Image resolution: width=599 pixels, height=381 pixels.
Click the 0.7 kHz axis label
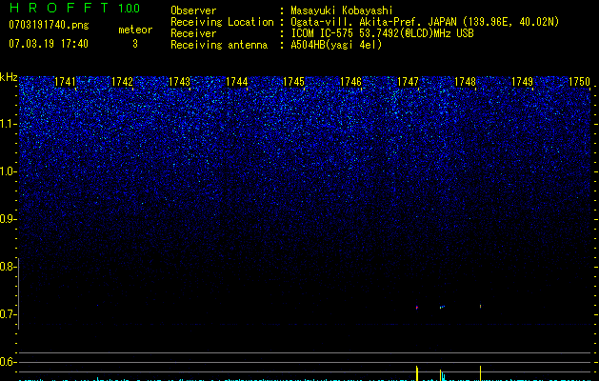pyautogui.click(x=9, y=314)
